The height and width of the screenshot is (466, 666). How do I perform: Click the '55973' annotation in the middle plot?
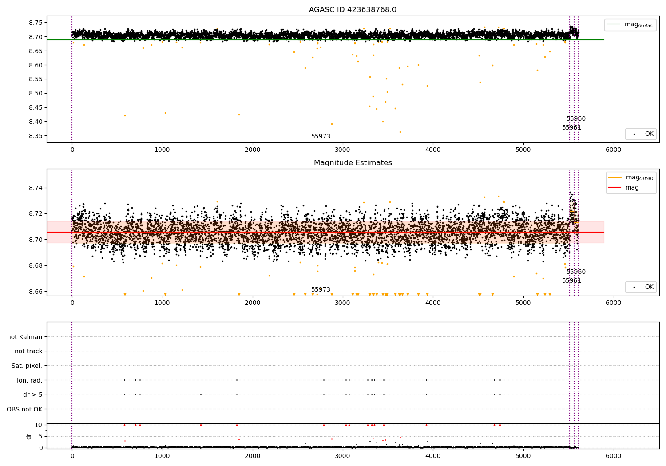pyautogui.click(x=321, y=290)
